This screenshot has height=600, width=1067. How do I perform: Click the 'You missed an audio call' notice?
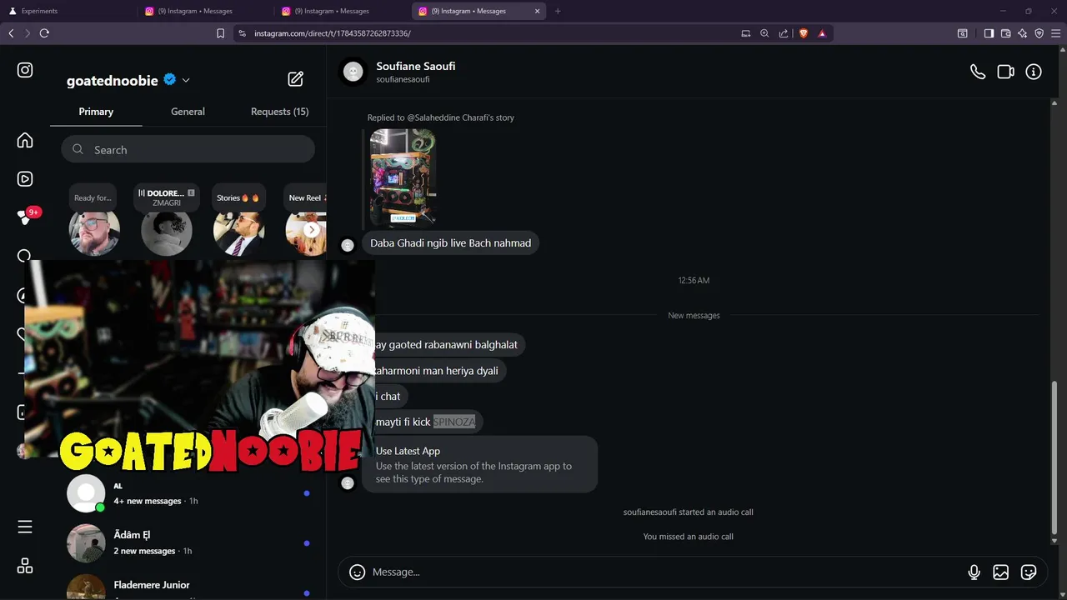point(689,537)
